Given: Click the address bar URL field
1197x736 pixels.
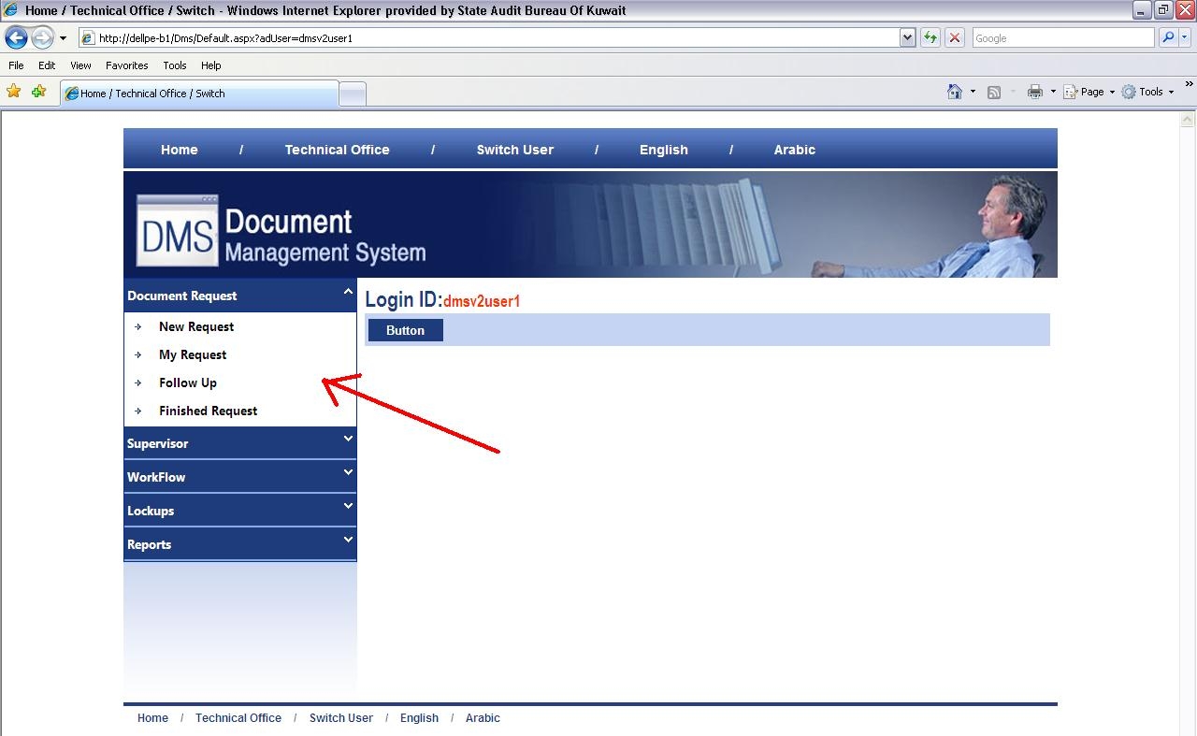Looking at the screenshot, I should pyautogui.click(x=488, y=38).
